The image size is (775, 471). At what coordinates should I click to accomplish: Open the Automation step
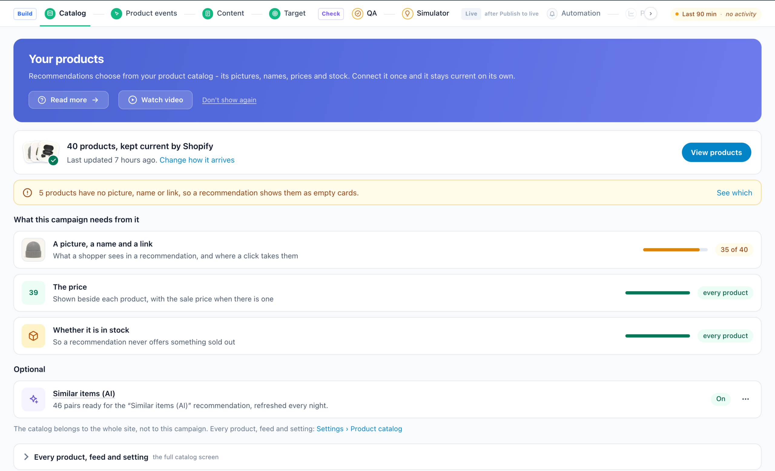(573, 14)
